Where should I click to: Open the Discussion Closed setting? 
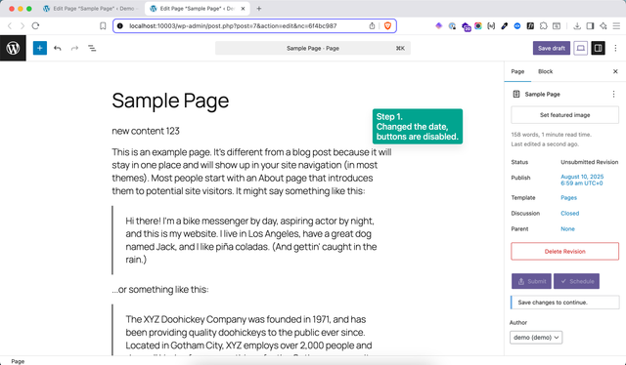coord(569,213)
